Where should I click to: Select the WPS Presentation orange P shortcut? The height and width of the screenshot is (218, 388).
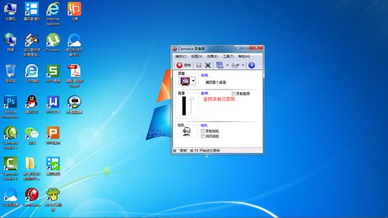[53, 136]
